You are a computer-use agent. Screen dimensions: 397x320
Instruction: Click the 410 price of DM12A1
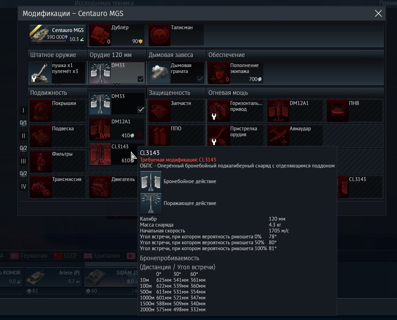click(127, 135)
